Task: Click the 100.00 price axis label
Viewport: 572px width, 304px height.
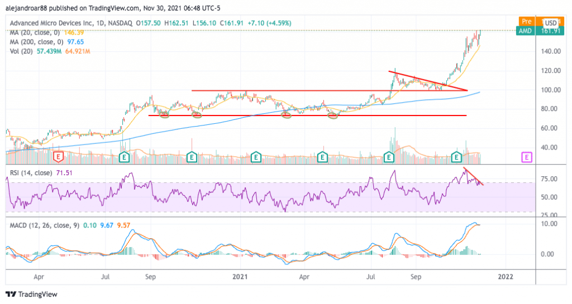Action: click(551, 90)
